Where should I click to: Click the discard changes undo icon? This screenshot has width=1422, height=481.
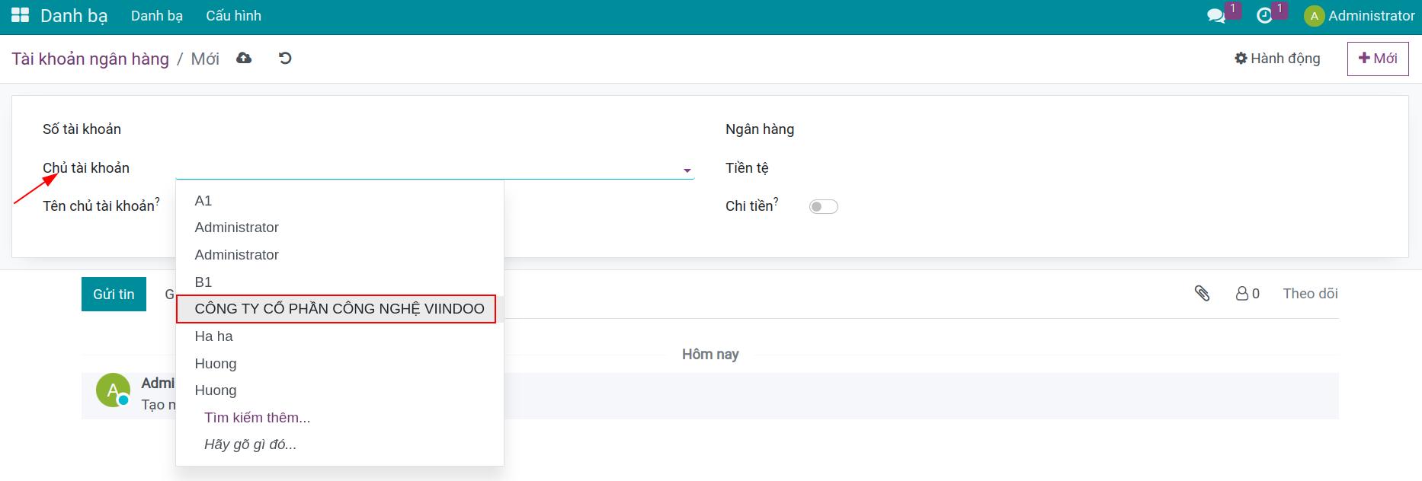(285, 58)
